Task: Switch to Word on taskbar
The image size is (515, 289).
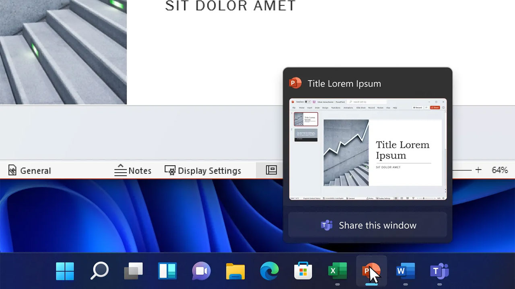Action: (405, 271)
